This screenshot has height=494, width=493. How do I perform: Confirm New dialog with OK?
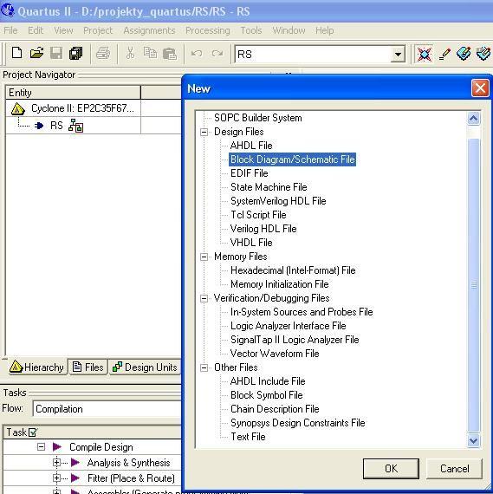click(391, 469)
